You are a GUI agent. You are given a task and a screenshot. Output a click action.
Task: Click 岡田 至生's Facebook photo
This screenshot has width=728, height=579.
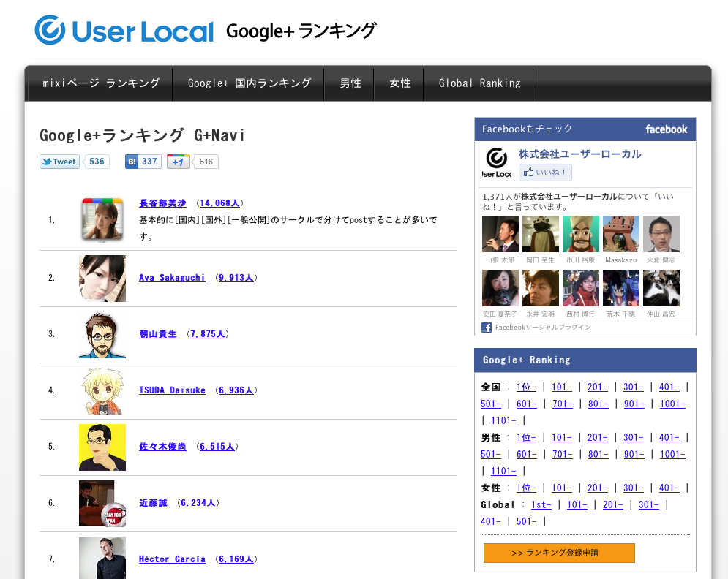[x=541, y=234]
